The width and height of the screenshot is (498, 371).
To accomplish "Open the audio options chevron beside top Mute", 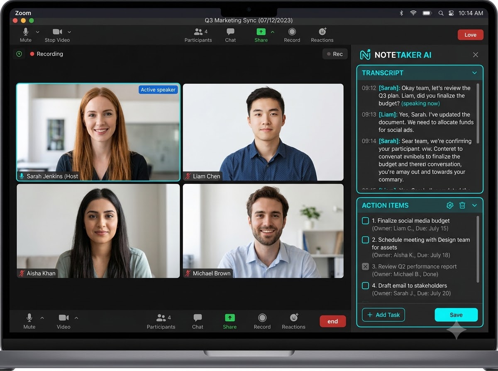I will [38, 32].
